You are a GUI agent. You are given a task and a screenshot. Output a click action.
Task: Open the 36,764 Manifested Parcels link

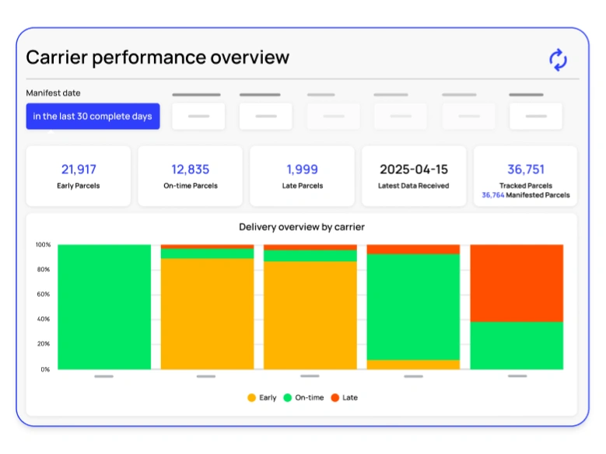526,195
